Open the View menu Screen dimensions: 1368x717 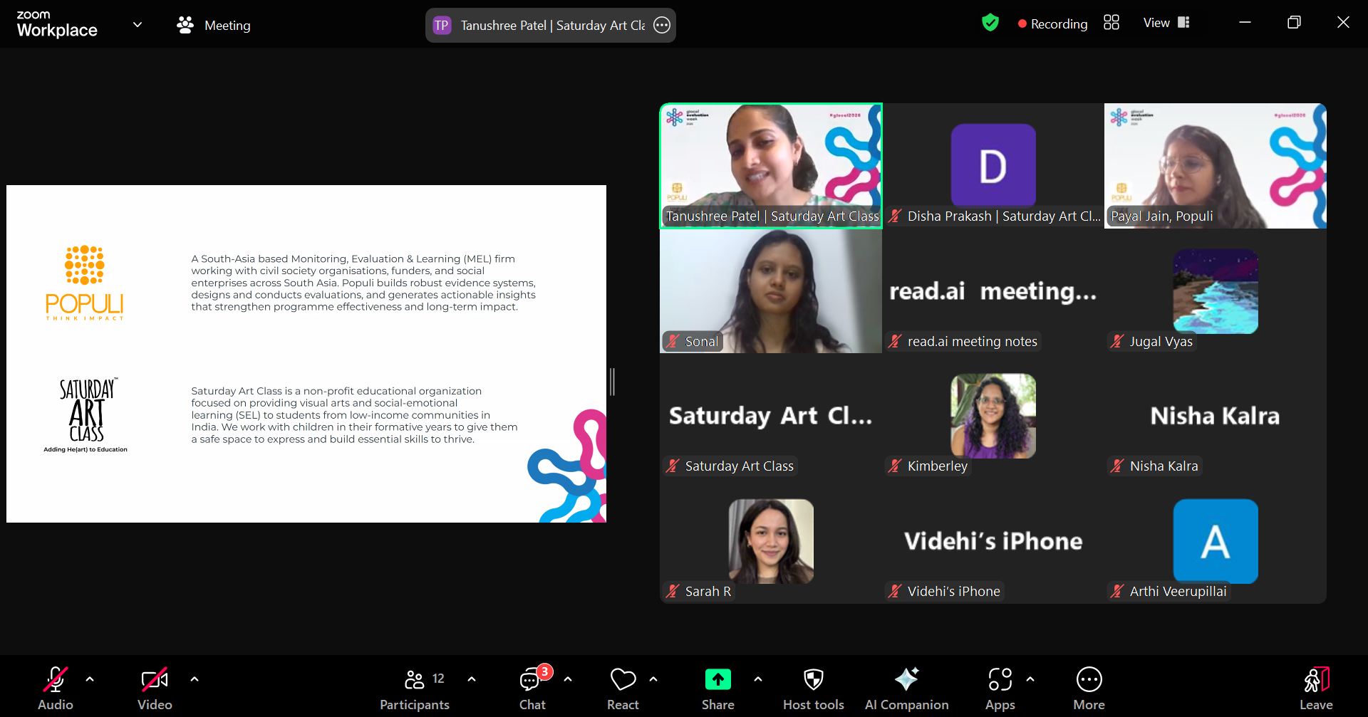tap(1166, 23)
